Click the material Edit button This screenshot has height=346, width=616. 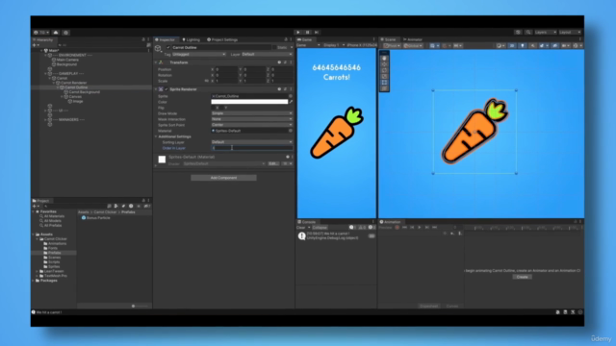[x=272, y=163]
